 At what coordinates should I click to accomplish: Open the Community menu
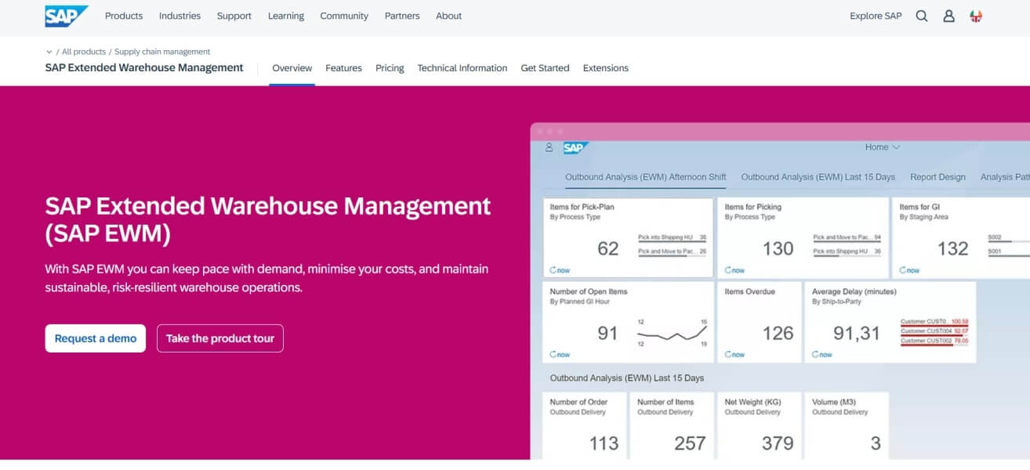[x=344, y=16]
